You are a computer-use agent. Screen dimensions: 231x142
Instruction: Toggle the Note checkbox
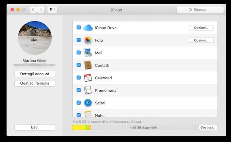79,115
